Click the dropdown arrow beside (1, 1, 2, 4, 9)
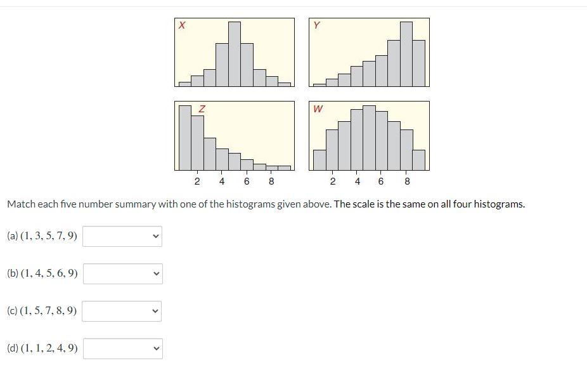Image resolution: width=587 pixels, height=382 pixels. pos(155,348)
